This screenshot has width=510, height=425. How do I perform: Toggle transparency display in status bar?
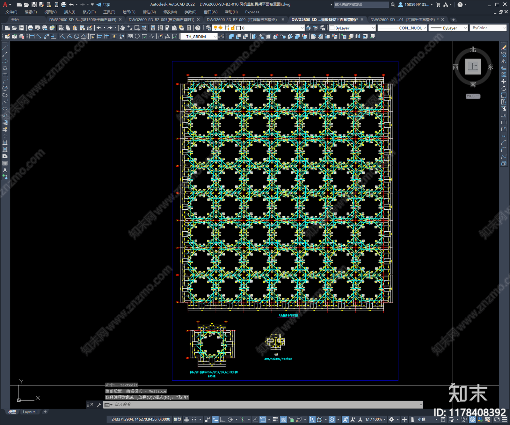[283, 419]
